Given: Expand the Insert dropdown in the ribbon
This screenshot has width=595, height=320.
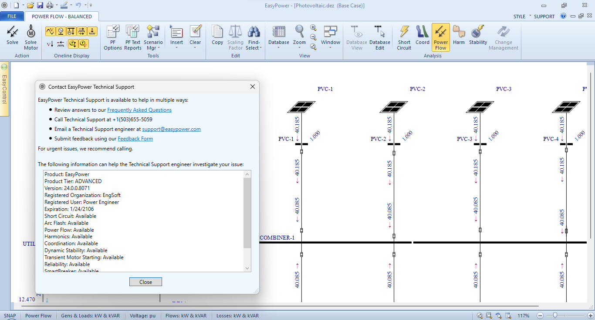Looking at the screenshot, I should [176, 37].
